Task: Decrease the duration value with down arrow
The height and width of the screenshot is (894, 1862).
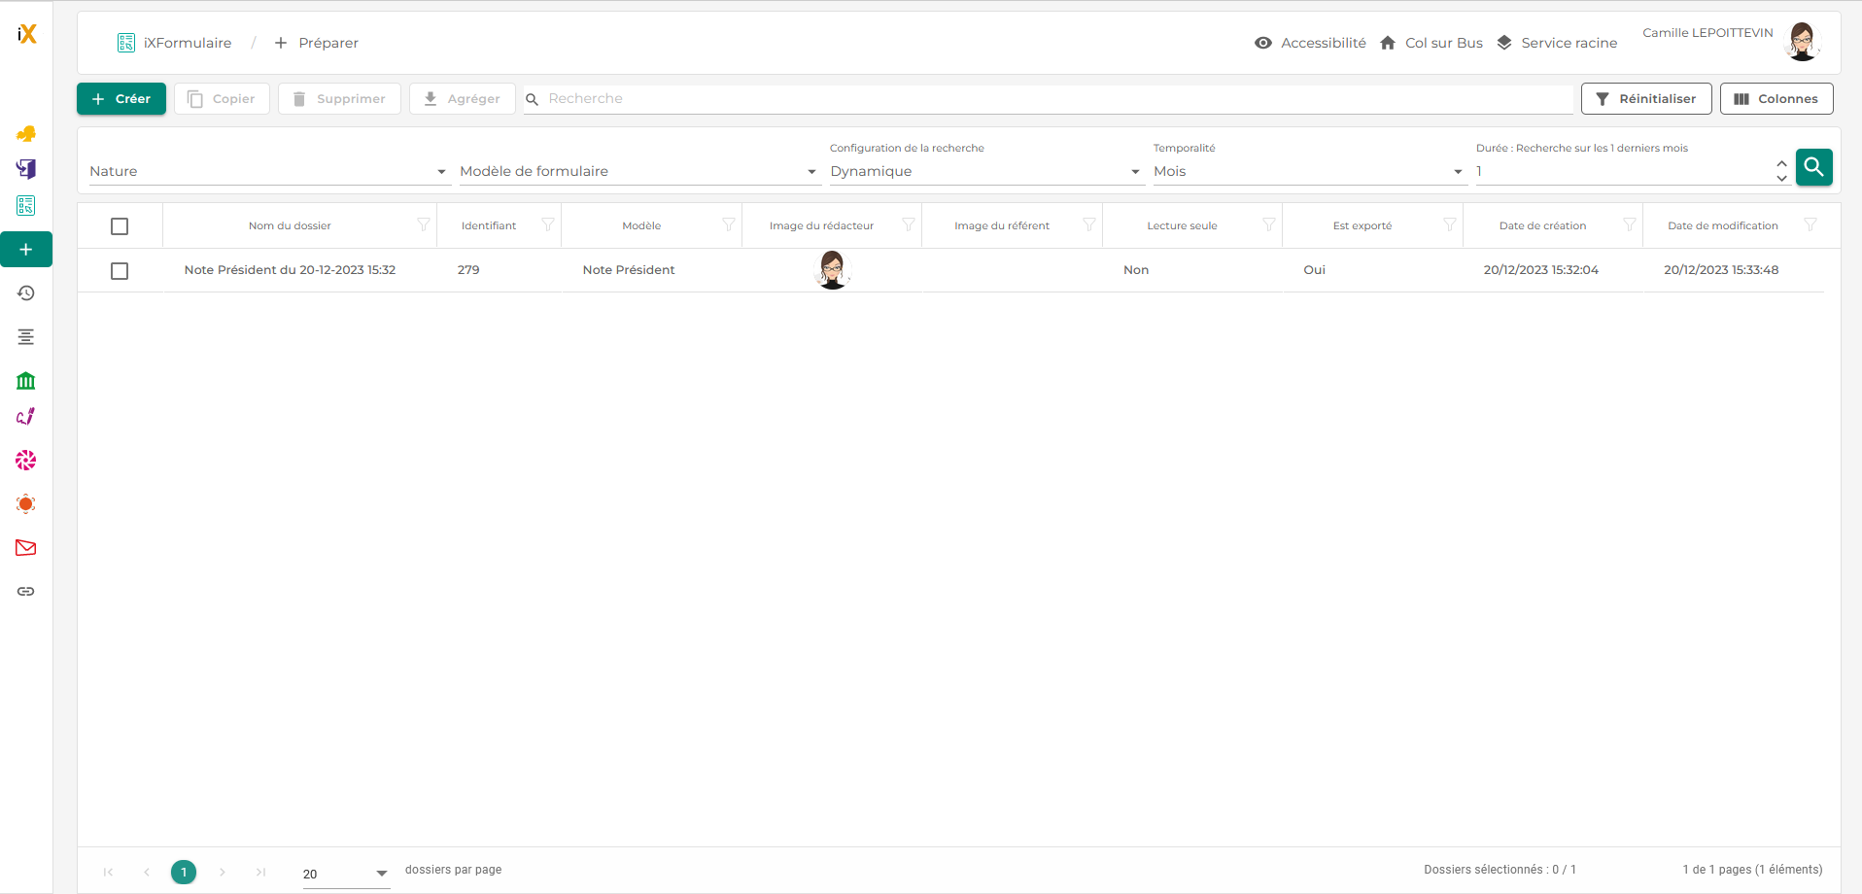Action: tap(1781, 179)
